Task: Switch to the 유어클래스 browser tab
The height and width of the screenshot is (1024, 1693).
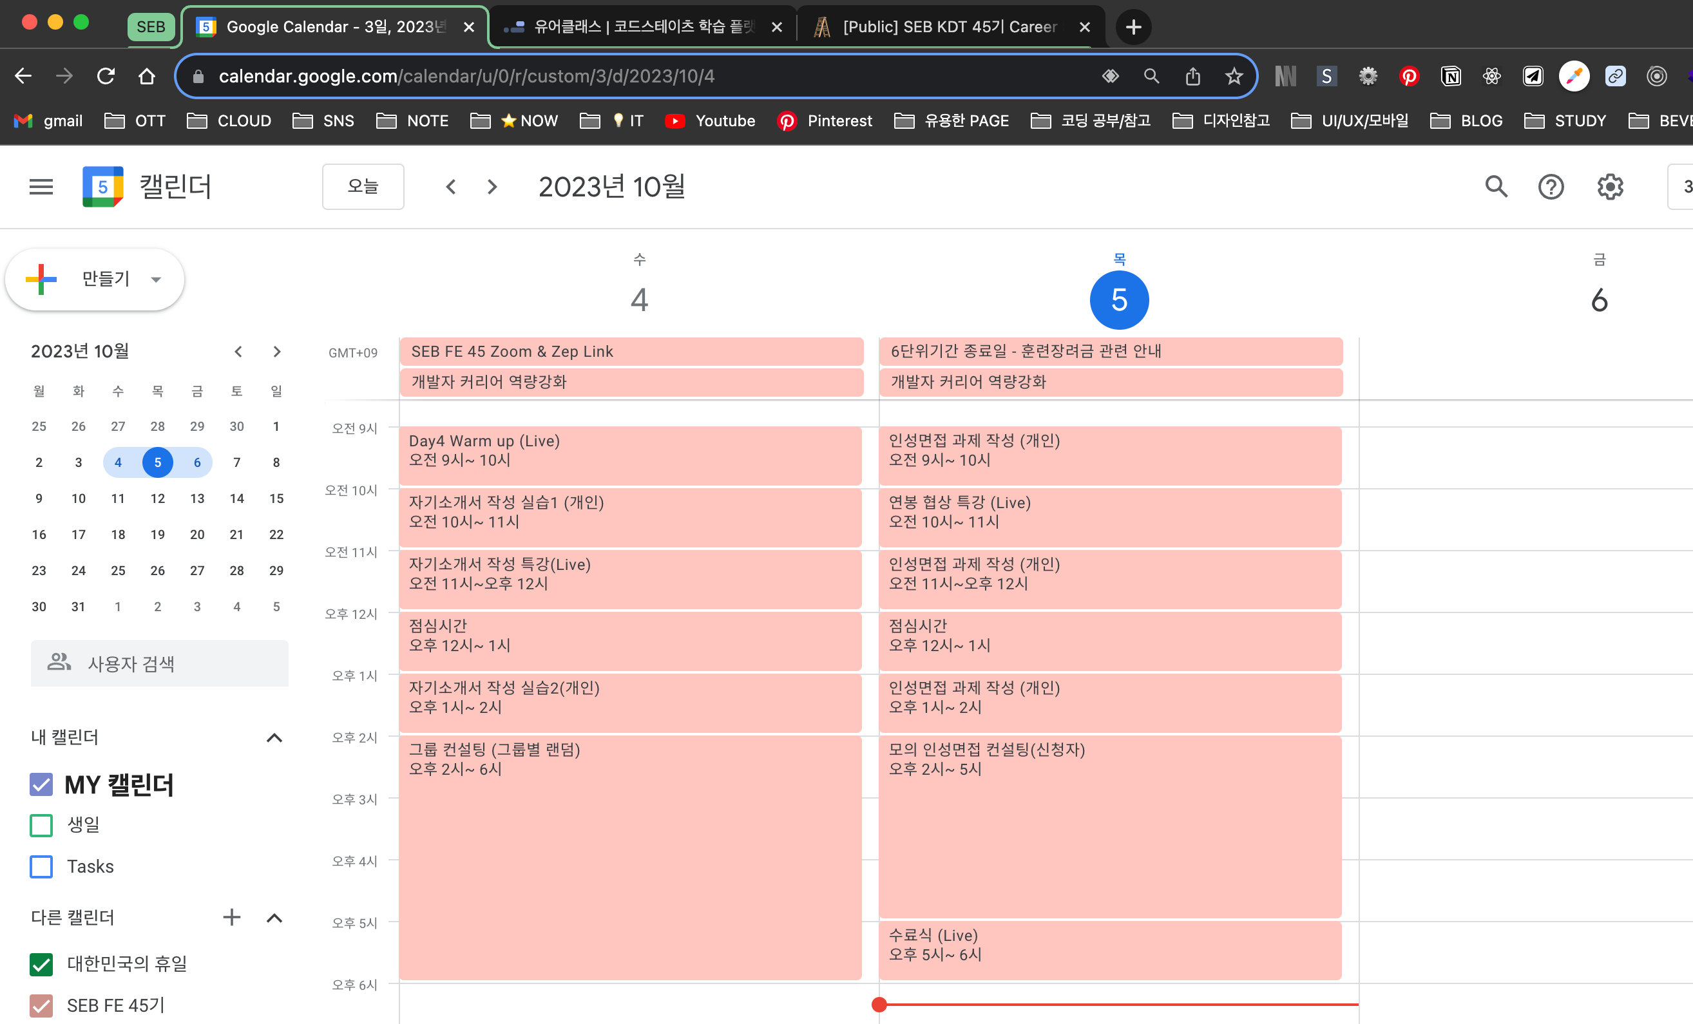Action: coord(639,27)
